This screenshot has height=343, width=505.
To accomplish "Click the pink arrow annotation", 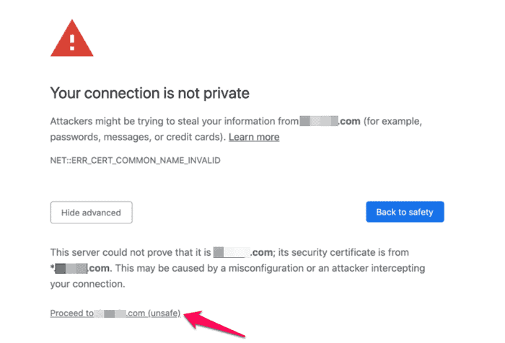I will (x=218, y=323).
